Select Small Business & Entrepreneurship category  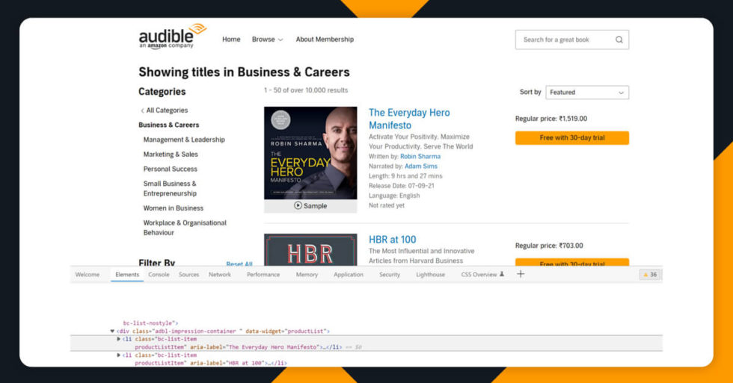171,188
